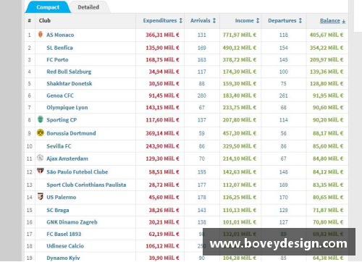362x262 pixels.
Task: Select the Compact tab
Action: pyautogui.click(x=48, y=7)
